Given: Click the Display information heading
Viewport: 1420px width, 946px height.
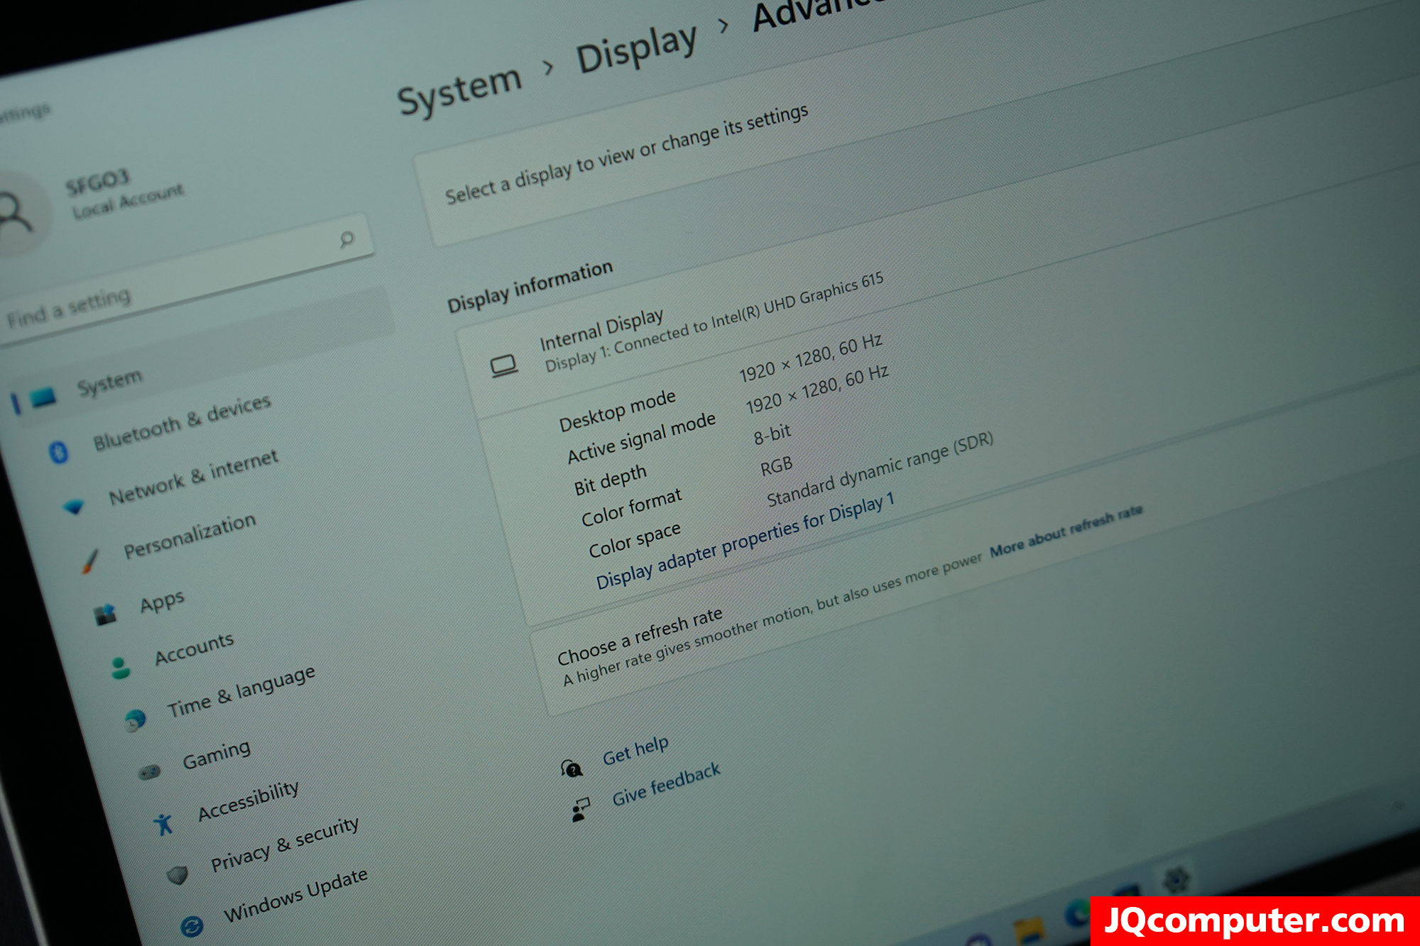Looking at the screenshot, I should [x=530, y=287].
